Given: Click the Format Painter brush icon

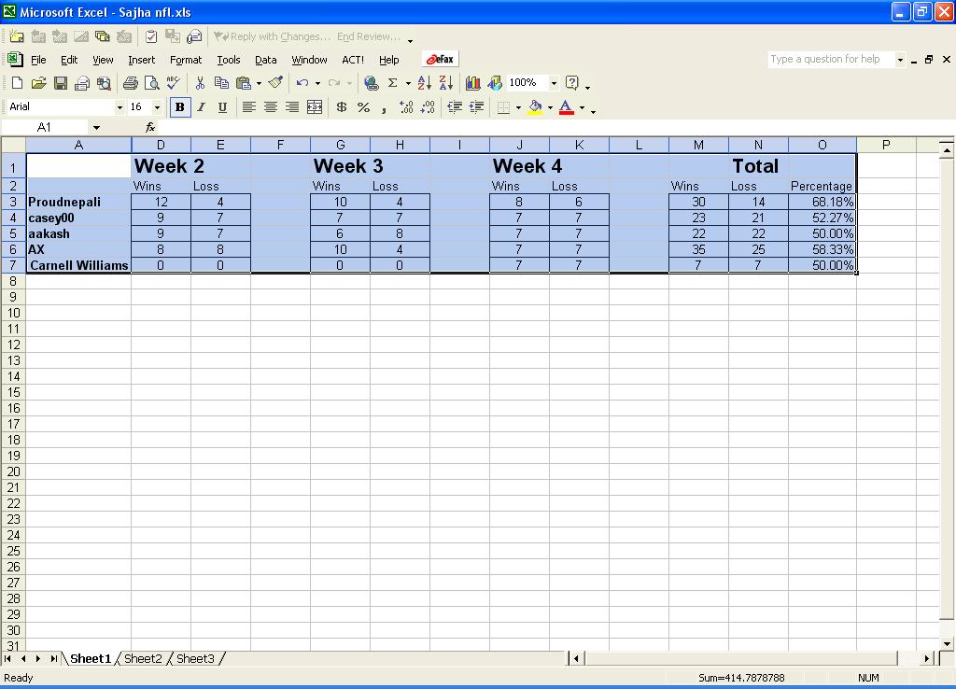Looking at the screenshot, I should (275, 83).
